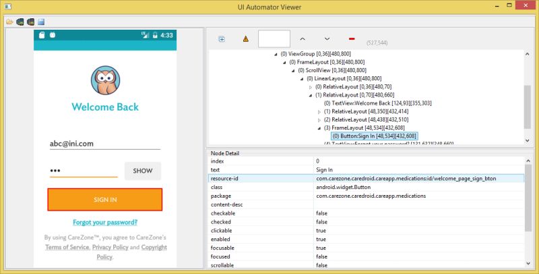Select the scrollable row in Node Detail
The height and width of the screenshot is (274, 539).
click(x=366, y=265)
